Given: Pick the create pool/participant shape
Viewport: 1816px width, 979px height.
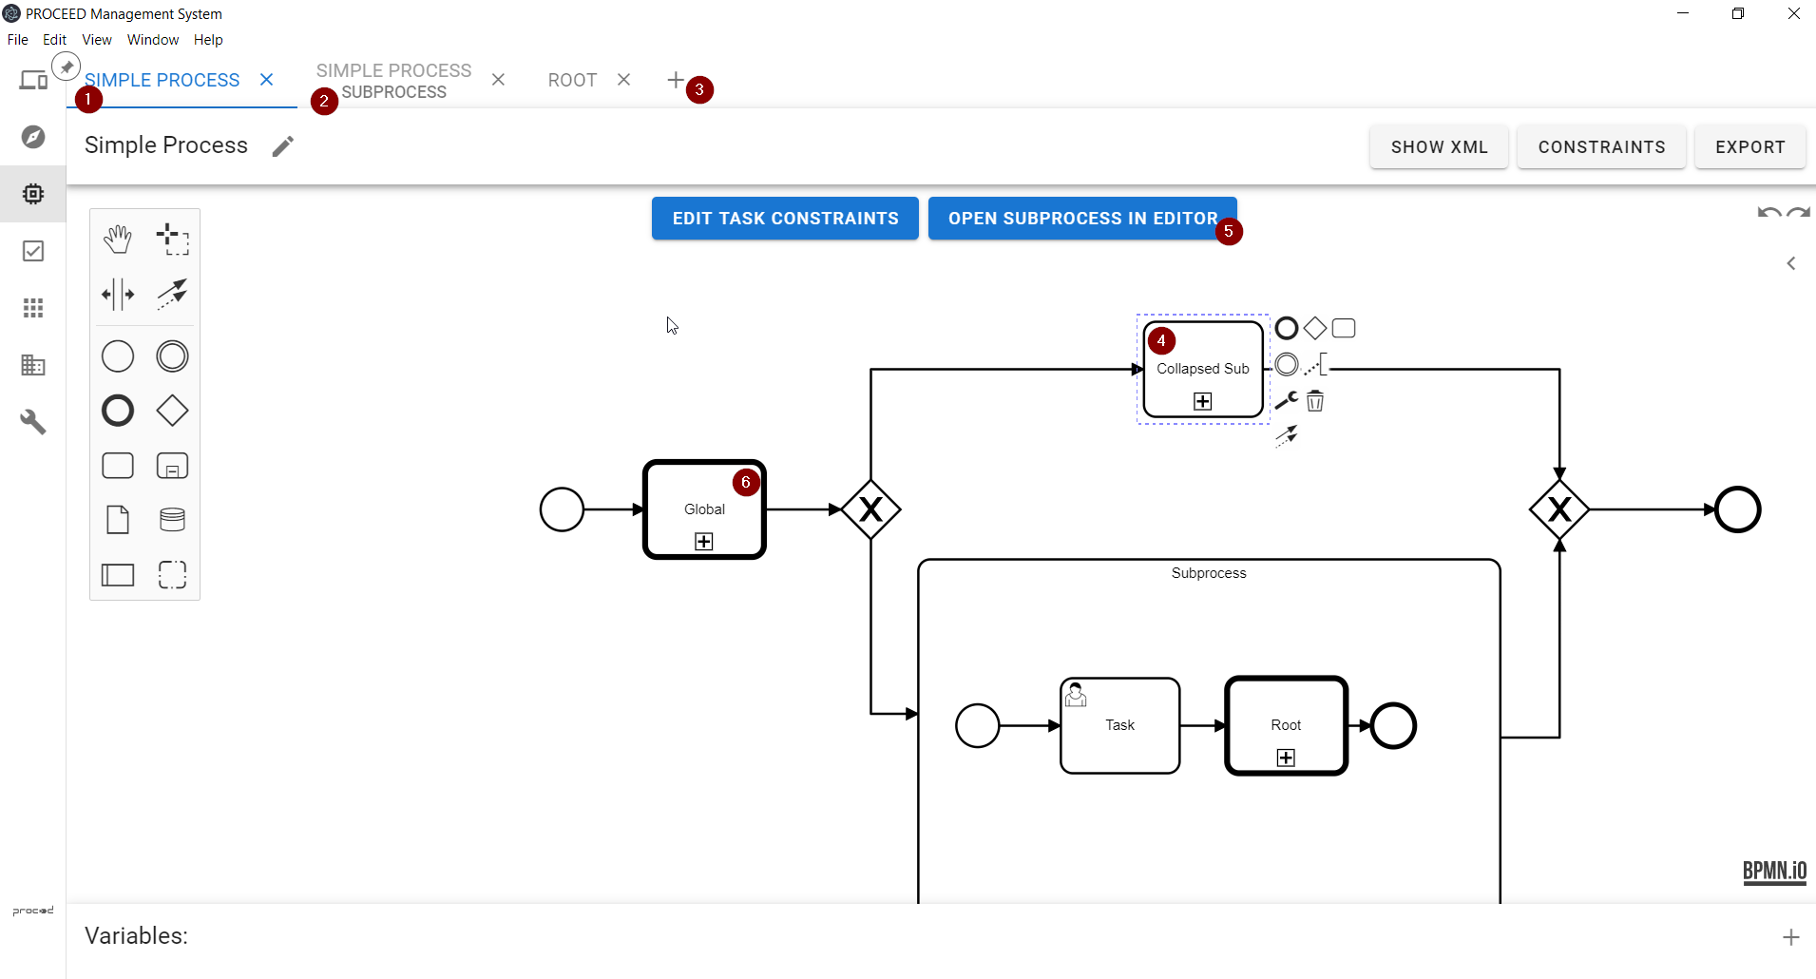Looking at the screenshot, I should tap(118, 575).
